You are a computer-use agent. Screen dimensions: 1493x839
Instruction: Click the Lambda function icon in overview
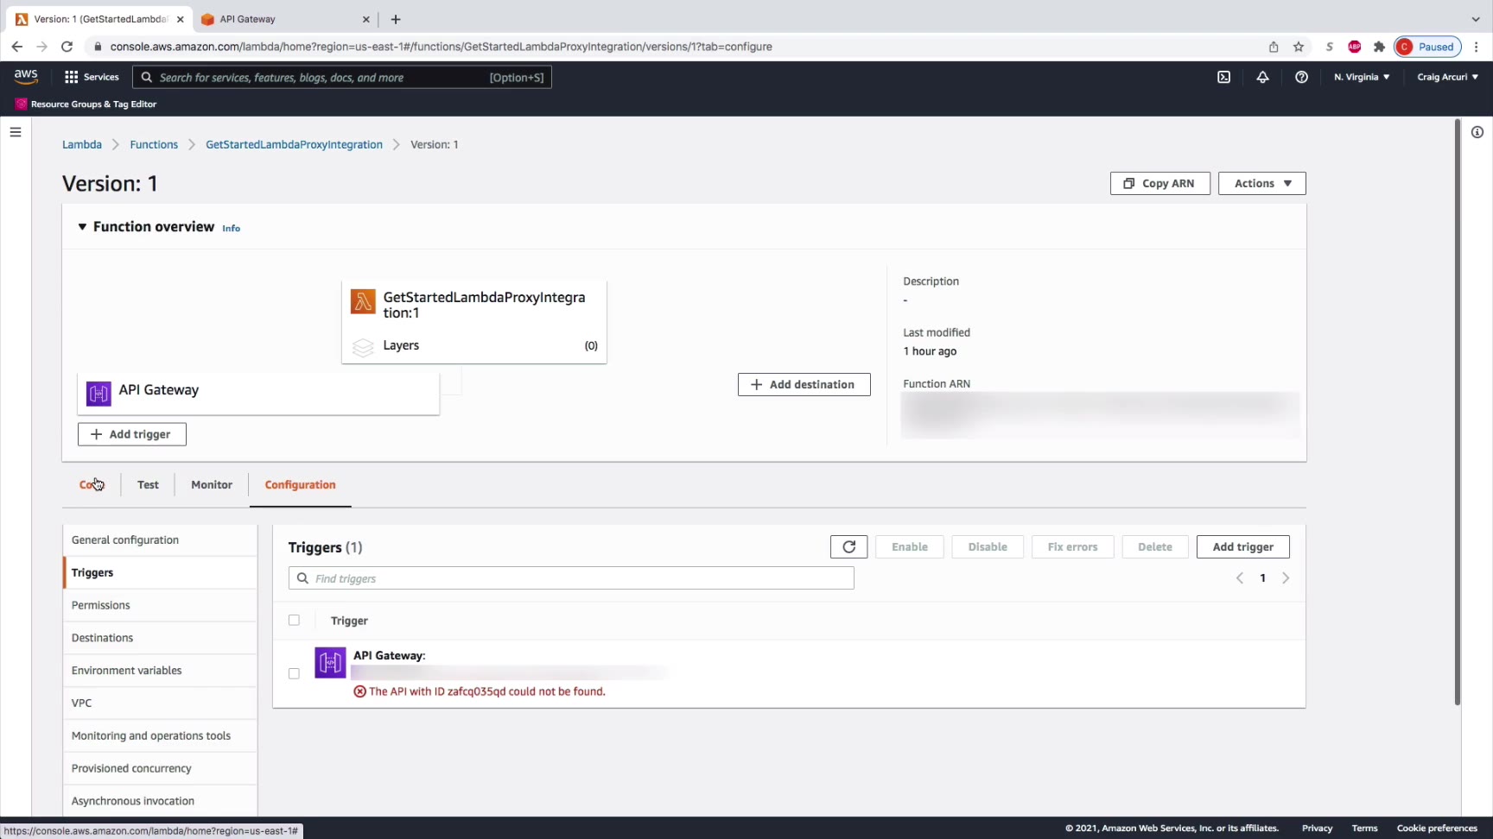(x=363, y=302)
